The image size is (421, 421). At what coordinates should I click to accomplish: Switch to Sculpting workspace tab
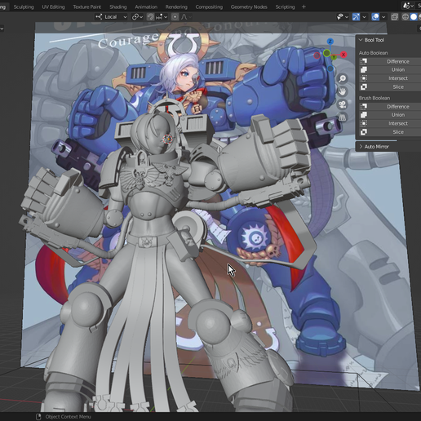(x=24, y=7)
